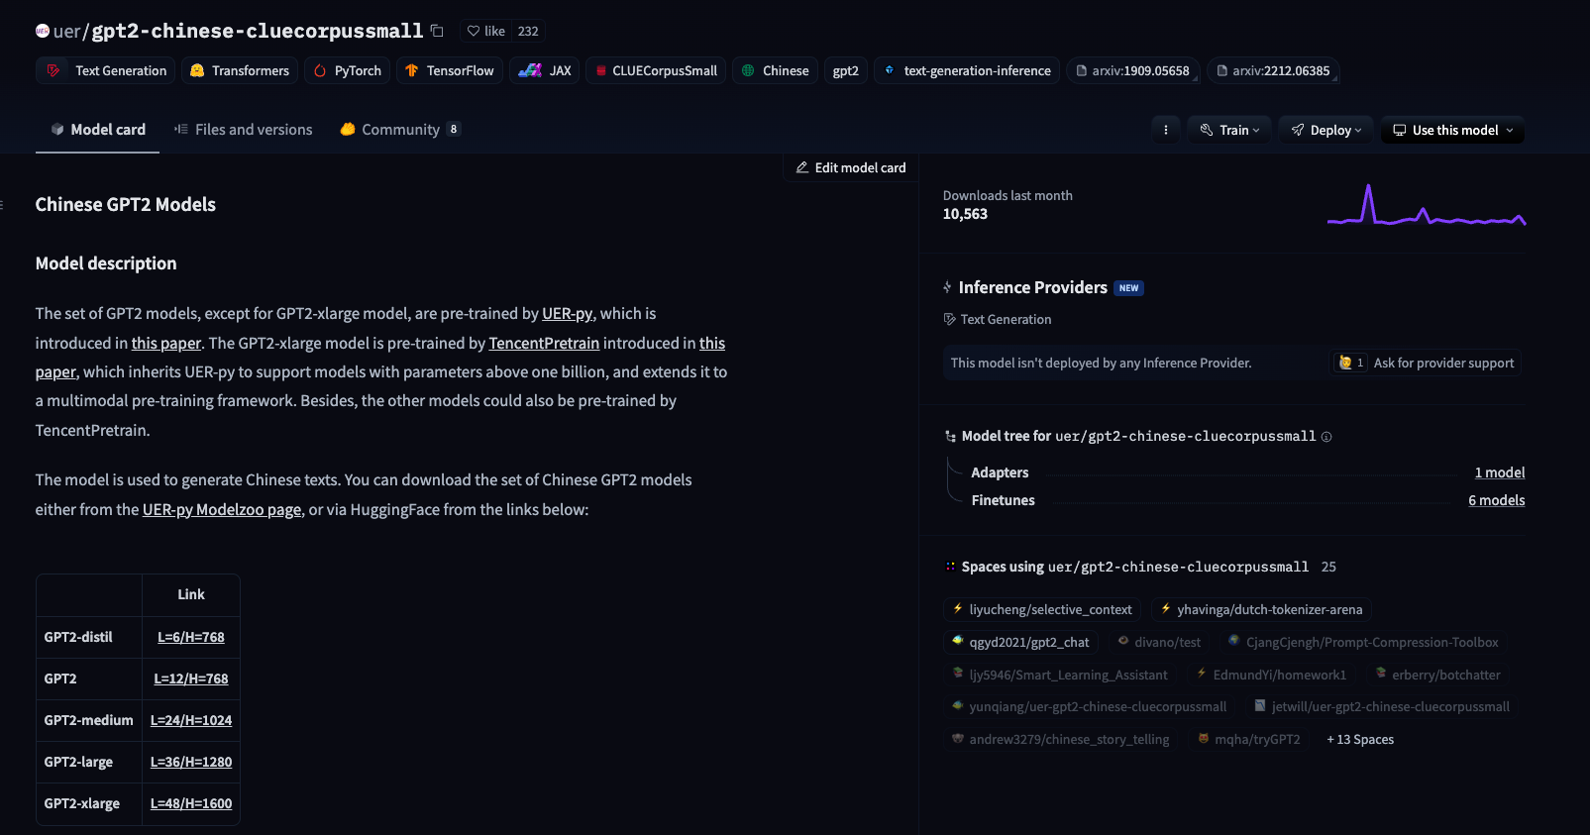Select the JAX tag
The image size is (1590, 835).
pos(544,70)
